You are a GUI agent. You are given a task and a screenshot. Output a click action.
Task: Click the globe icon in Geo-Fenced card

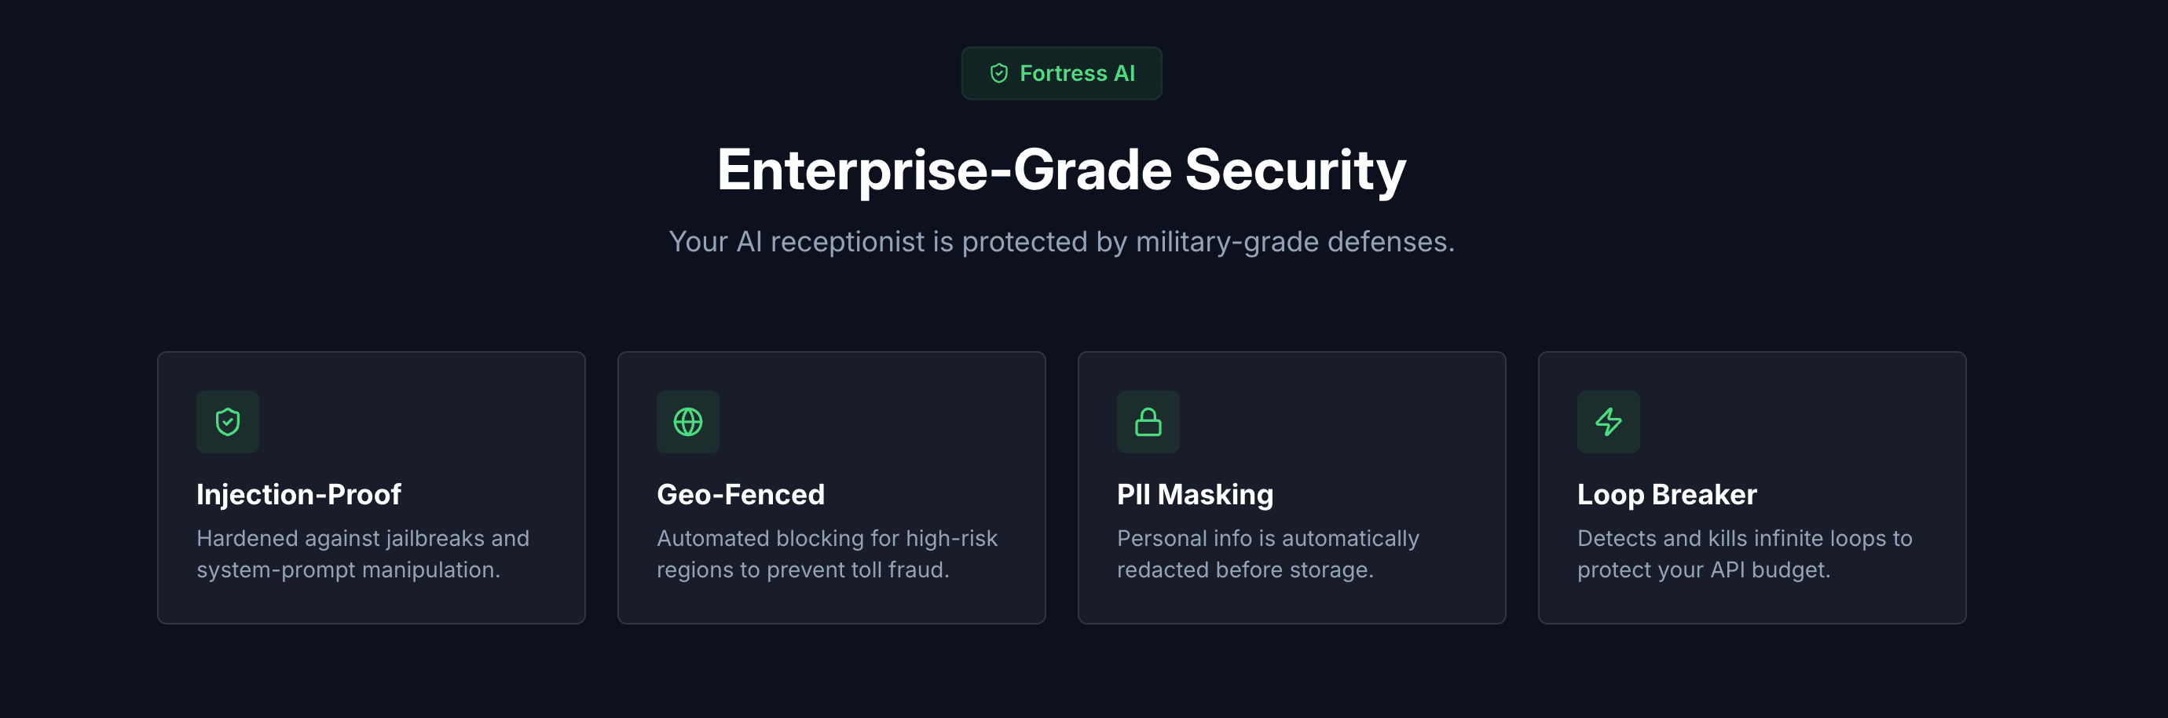click(x=687, y=422)
